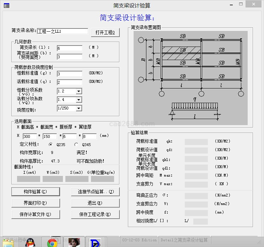
Task: Click the 构件验算 button
Action: click(35, 192)
